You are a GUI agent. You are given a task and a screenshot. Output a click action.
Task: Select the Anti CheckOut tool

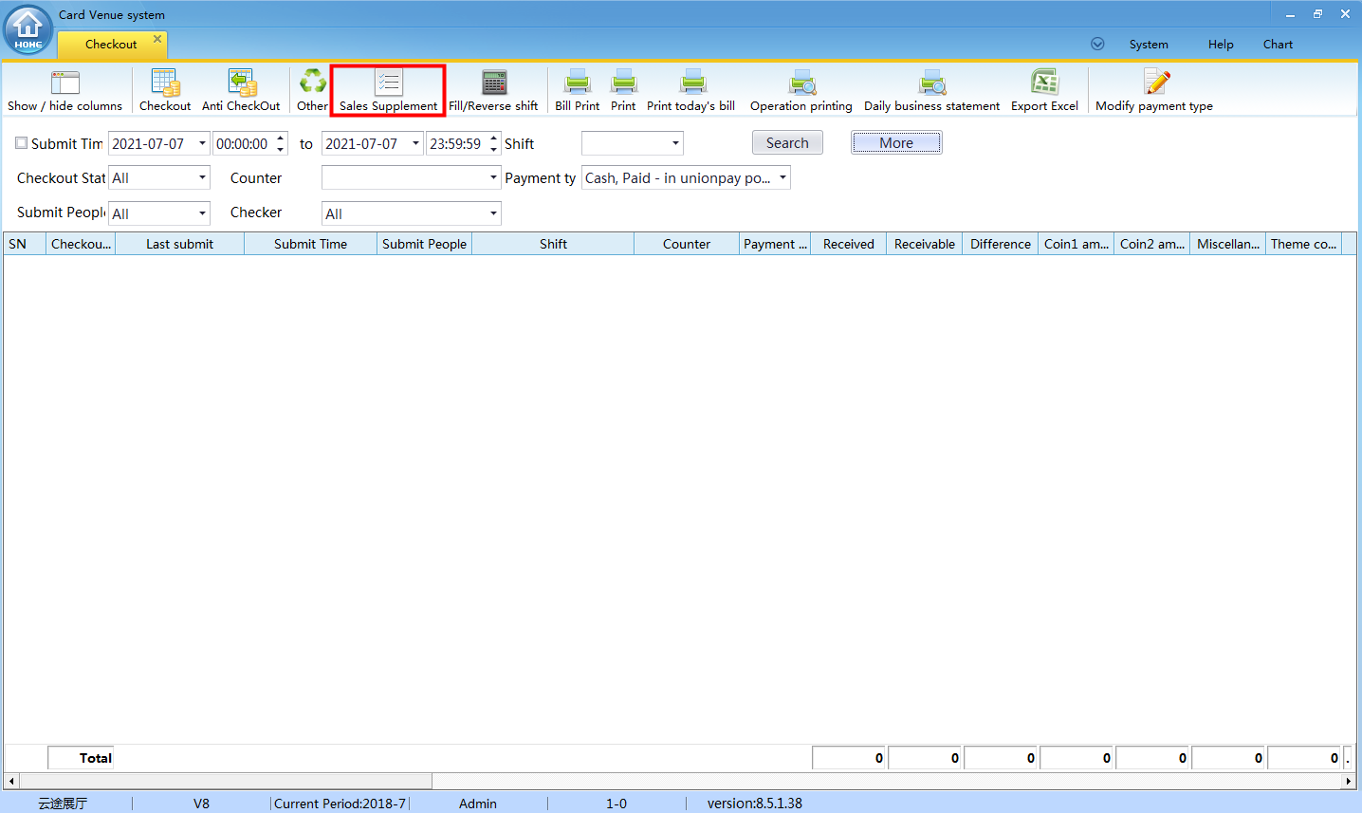[x=241, y=90]
